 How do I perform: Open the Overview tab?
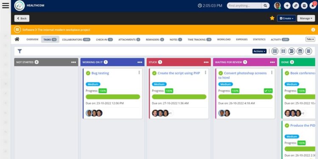[x=32, y=39]
